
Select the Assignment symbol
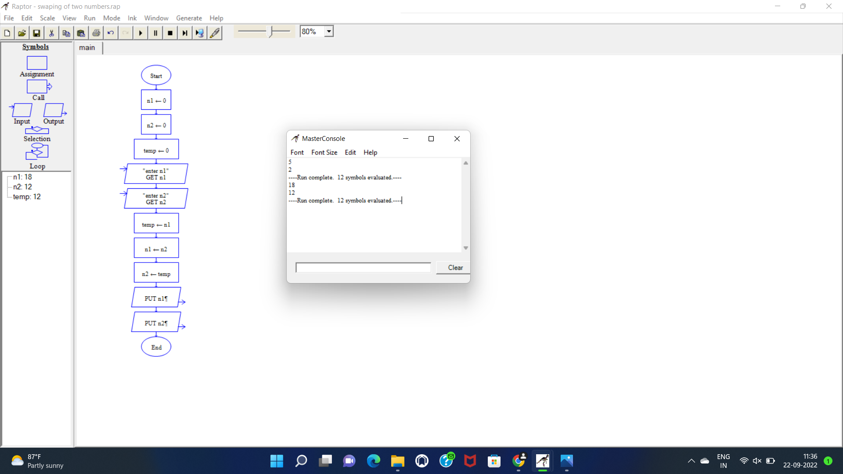(36, 63)
